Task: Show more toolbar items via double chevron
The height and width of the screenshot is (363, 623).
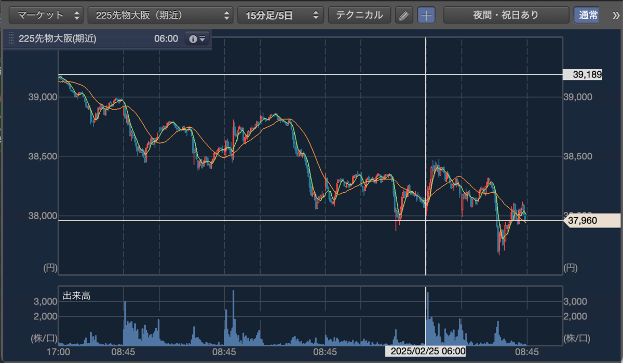Action: (x=616, y=15)
